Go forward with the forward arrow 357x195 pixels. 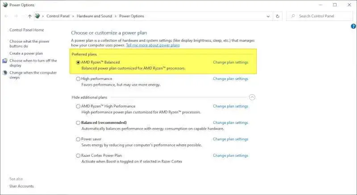tap(16, 16)
